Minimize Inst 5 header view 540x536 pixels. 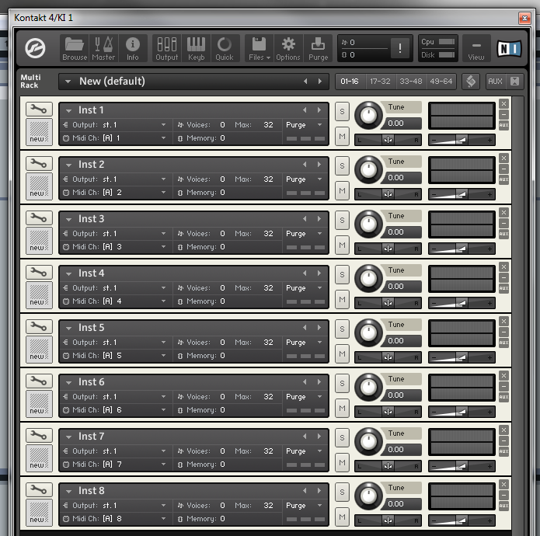tap(503, 332)
